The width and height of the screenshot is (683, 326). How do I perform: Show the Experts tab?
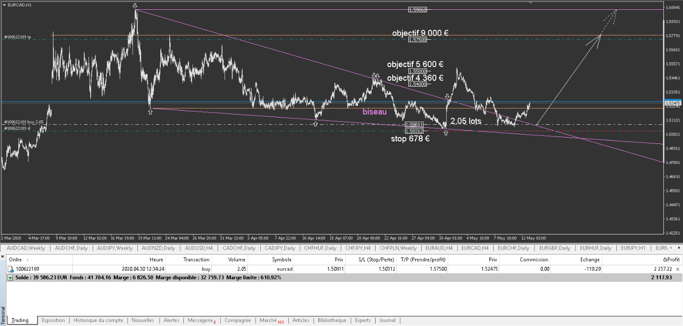pyautogui.click(x=363, y=321)
